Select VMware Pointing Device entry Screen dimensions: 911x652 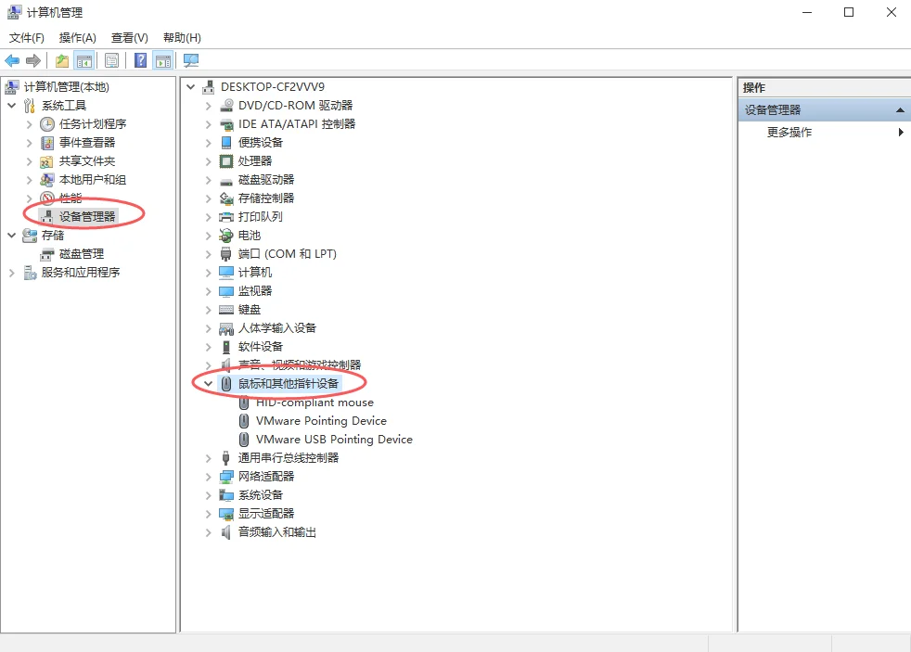click(321, 421)
